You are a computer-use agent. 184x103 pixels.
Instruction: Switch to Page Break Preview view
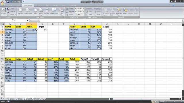point(158,102)
